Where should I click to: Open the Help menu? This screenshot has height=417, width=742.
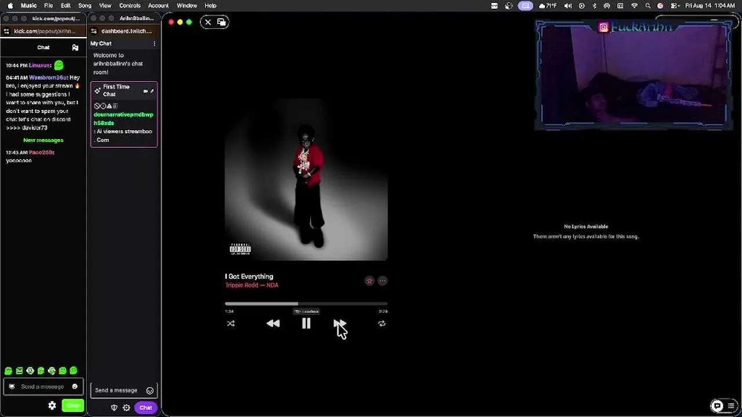pyautogui.click(x=210, y=6)
